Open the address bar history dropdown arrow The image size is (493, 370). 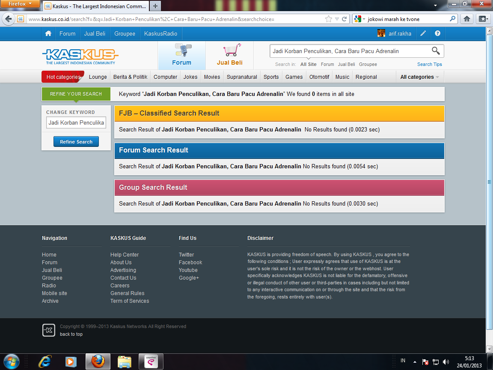tap(337, 19)
